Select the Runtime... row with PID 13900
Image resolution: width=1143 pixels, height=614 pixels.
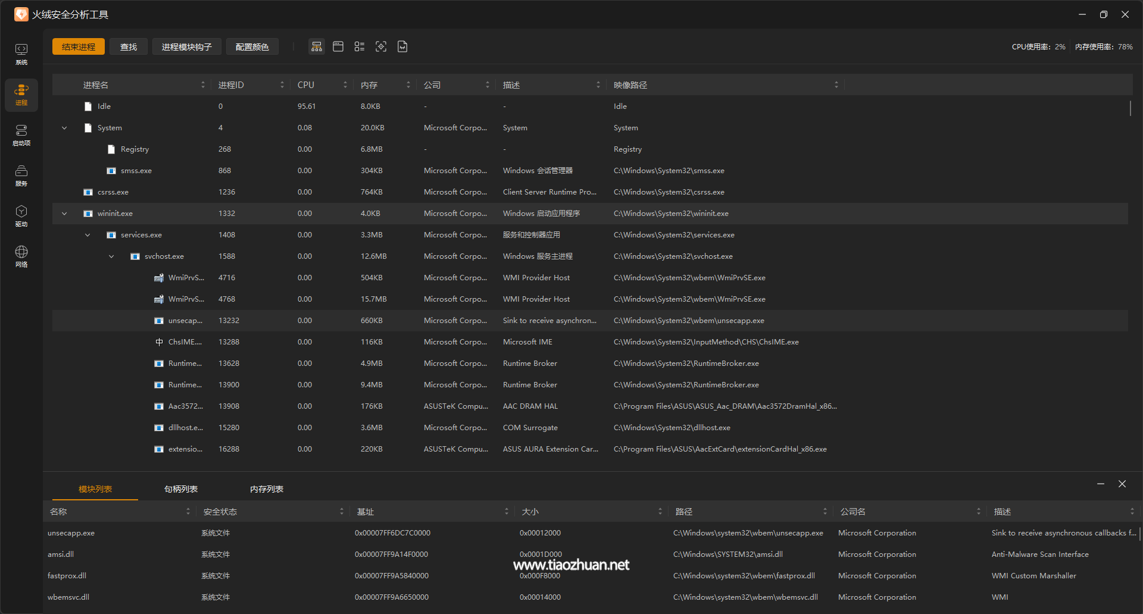[x=590, y=385]
